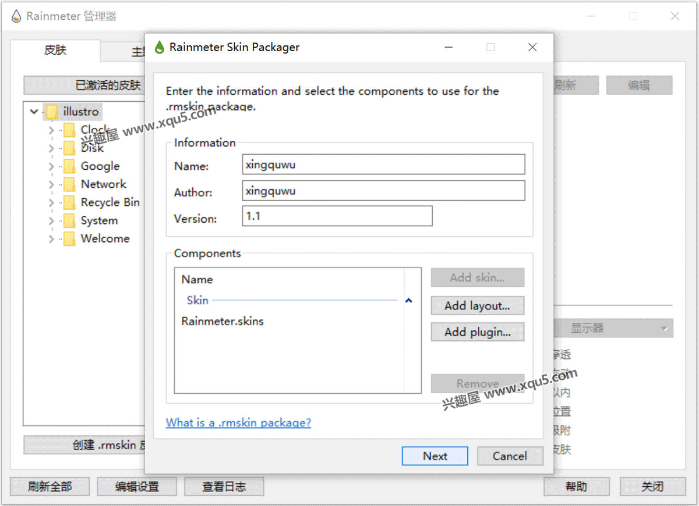This screenshot has width=699, height=506.
Task: Click the 已激活的皮肤 button
Action: (84, 85)
